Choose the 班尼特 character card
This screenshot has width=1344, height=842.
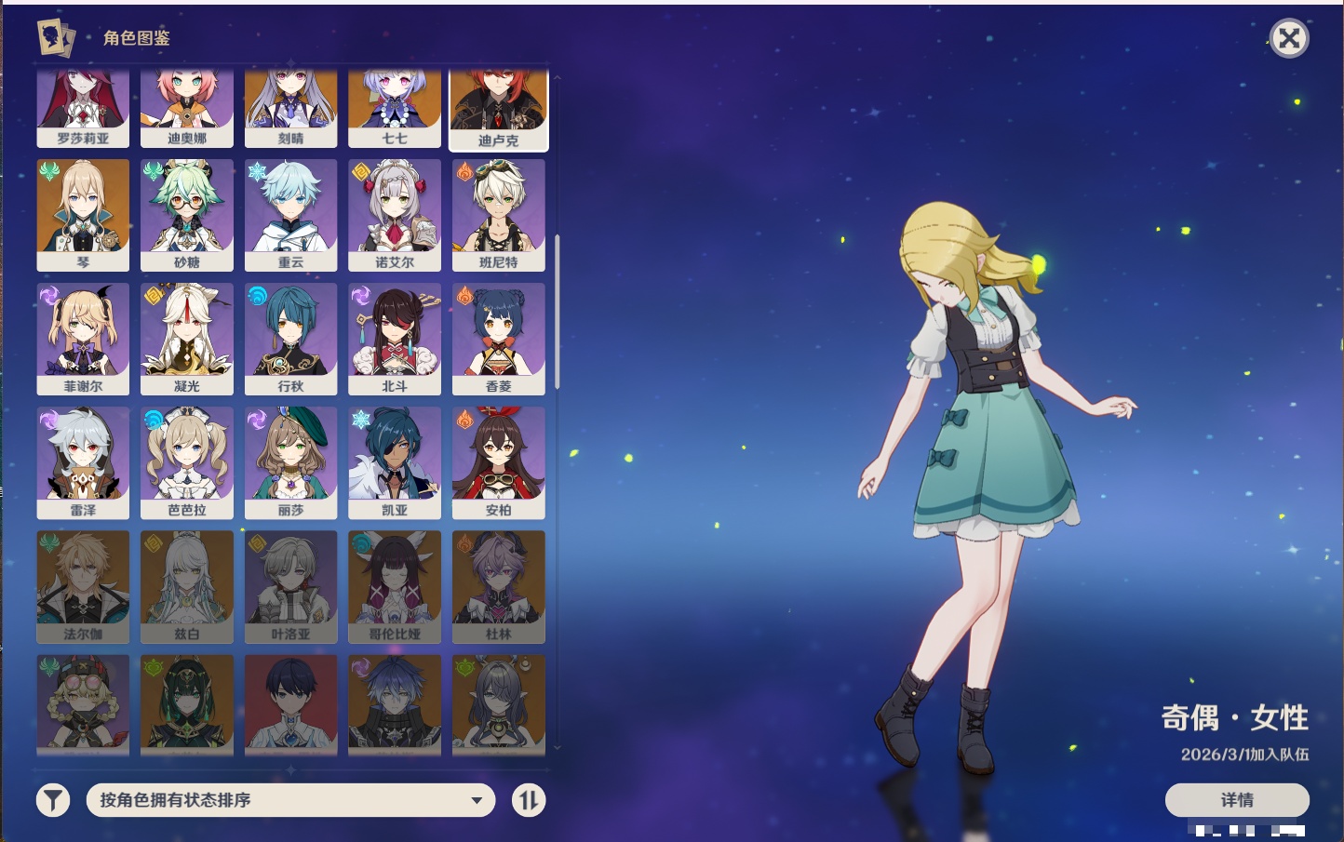click(499, 215)
